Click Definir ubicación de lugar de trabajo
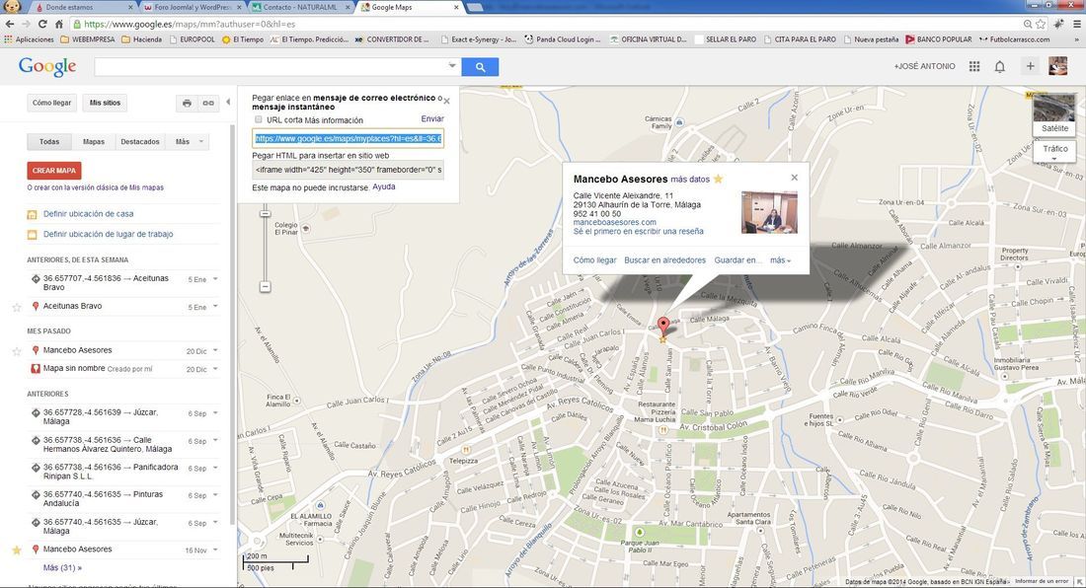The width and height of the screenshot is (1086, 588). click(108, 234)
